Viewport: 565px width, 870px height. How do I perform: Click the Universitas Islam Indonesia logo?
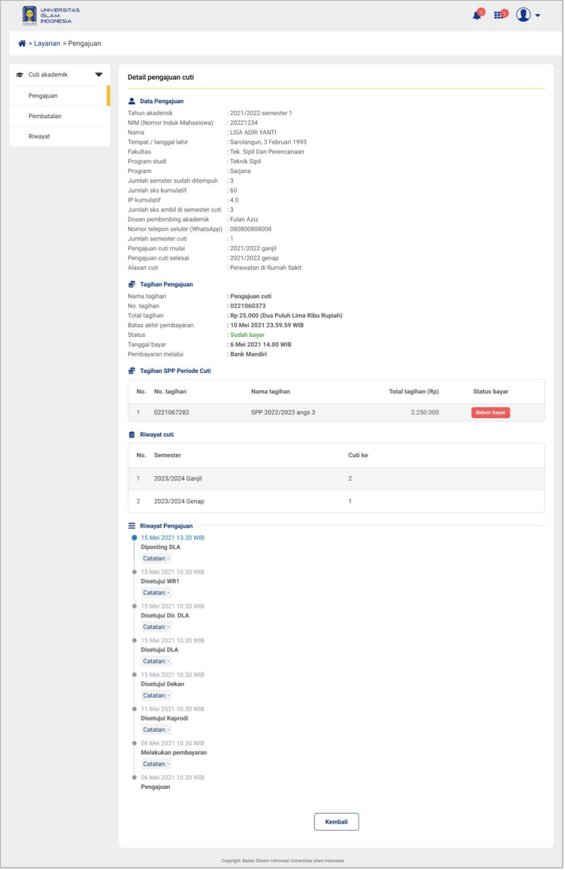[51, 16]
